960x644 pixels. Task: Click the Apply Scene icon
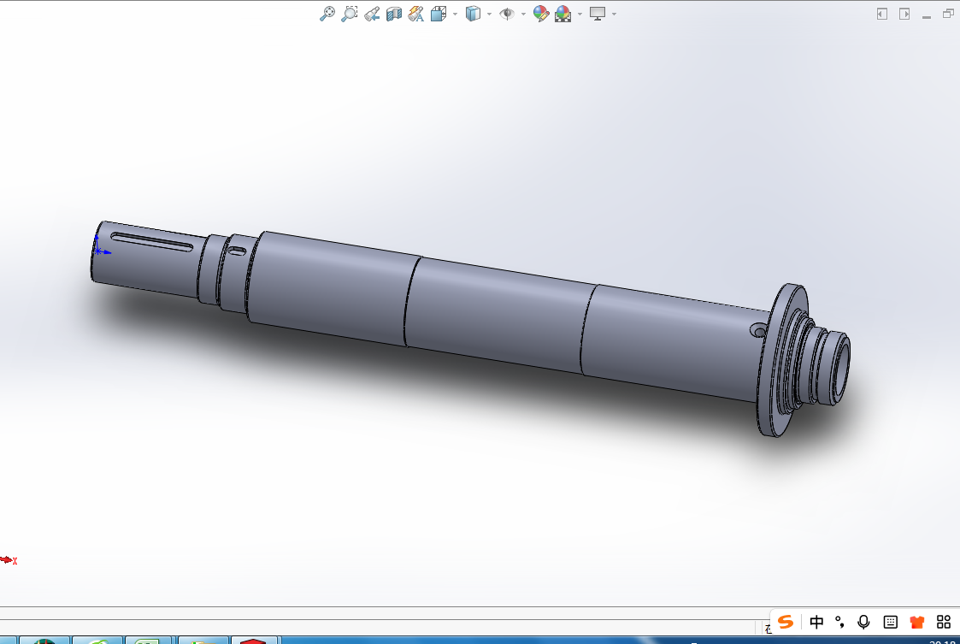(562, 14)
